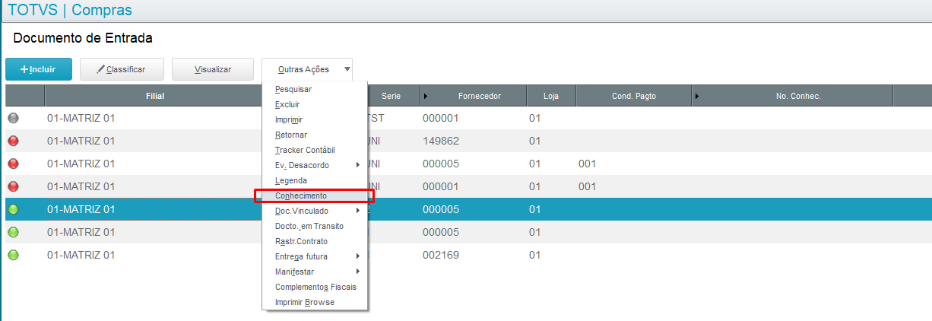932x321 pixels.
Task: Sort by the Filial column header
Action: click(x=155, y=96)
